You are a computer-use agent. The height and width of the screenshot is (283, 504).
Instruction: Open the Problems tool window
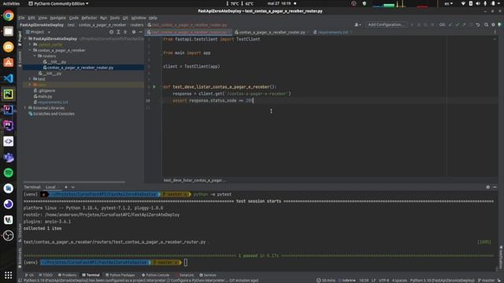coord(67,275)
